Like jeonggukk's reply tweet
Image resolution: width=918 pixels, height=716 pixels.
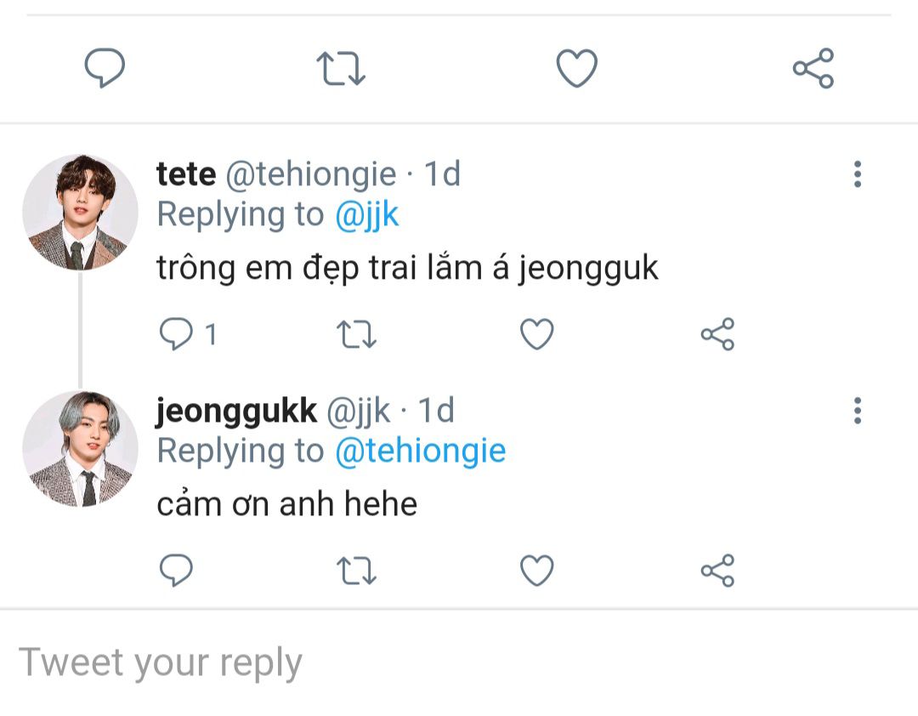click(536, 571)
